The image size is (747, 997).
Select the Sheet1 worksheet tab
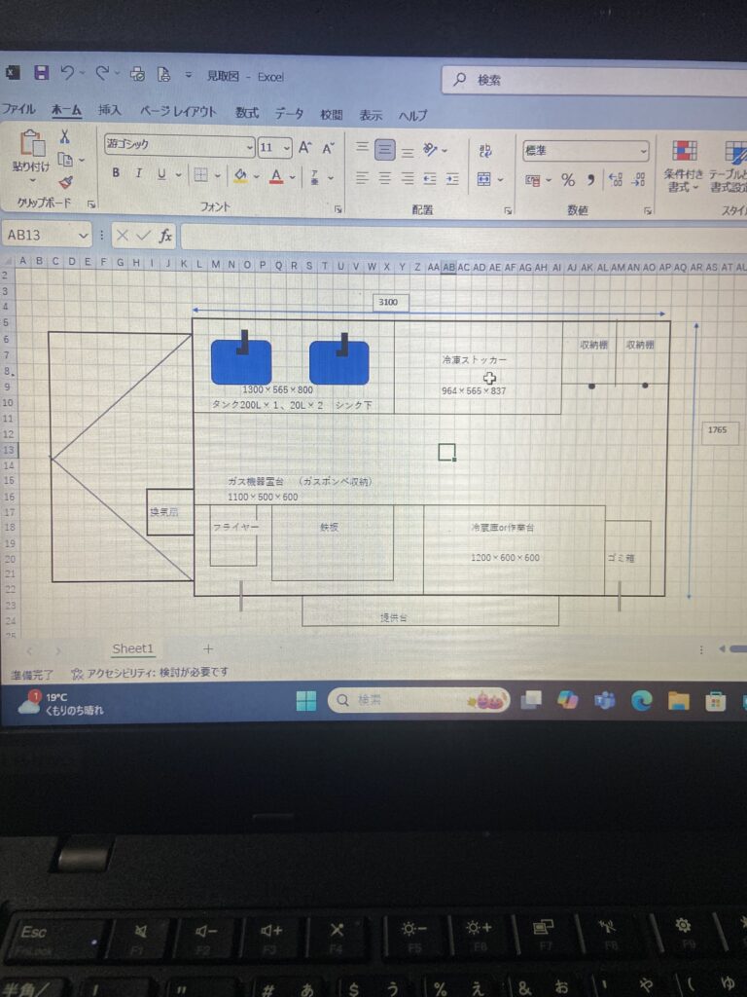click(132, 648)
